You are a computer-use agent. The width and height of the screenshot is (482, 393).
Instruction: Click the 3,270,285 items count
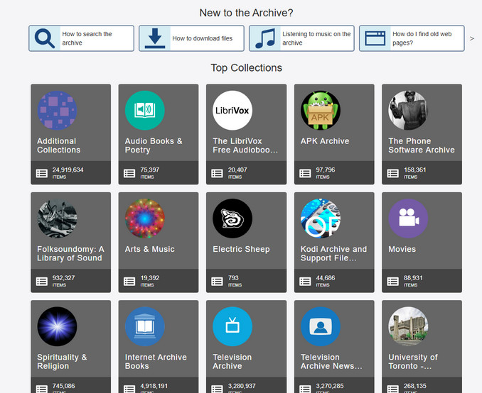pyautogui.click(x=330, y=386)
